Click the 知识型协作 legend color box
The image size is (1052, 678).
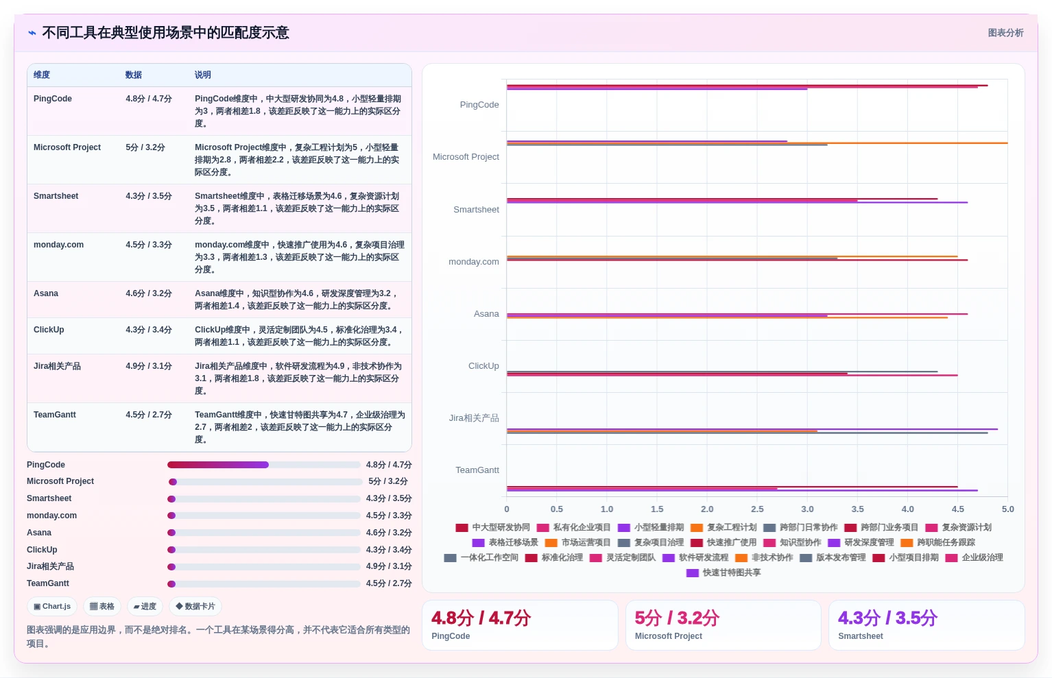click(769, 543)
